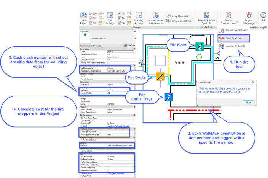Image resolution: width=268 pixels, height=178 pixels.
Task: Click the Phase Created New Construction value
Action: pos(121,109)
